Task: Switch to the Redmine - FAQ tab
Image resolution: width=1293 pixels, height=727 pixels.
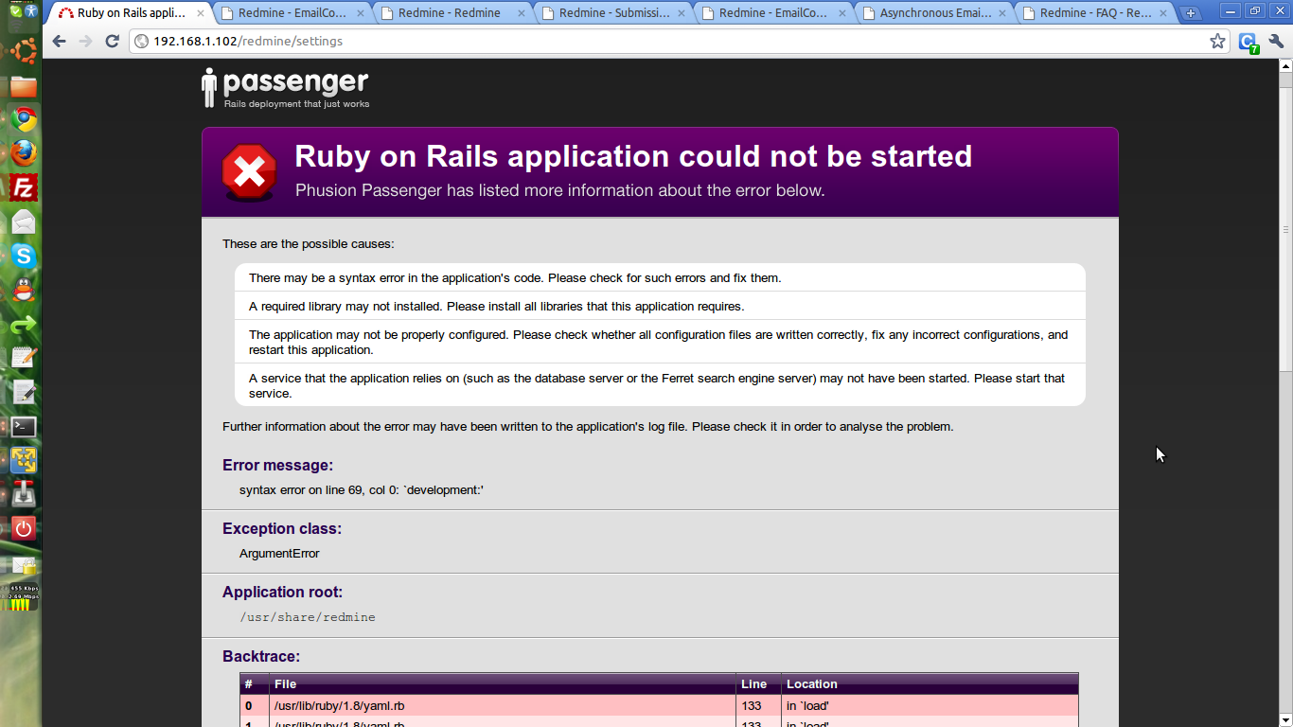Action: tap(1095, 13)
